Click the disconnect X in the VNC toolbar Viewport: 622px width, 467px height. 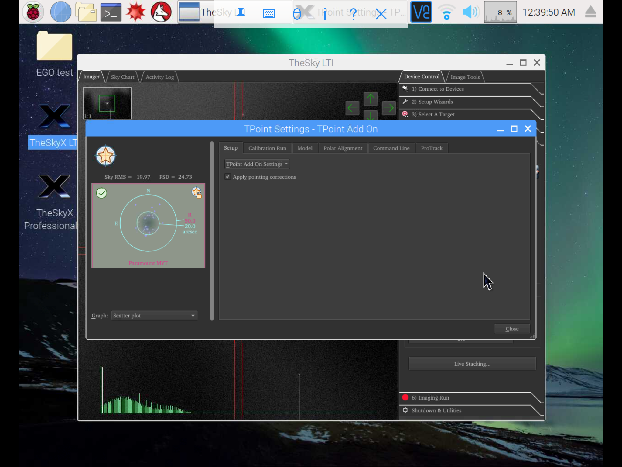point(381,13)
